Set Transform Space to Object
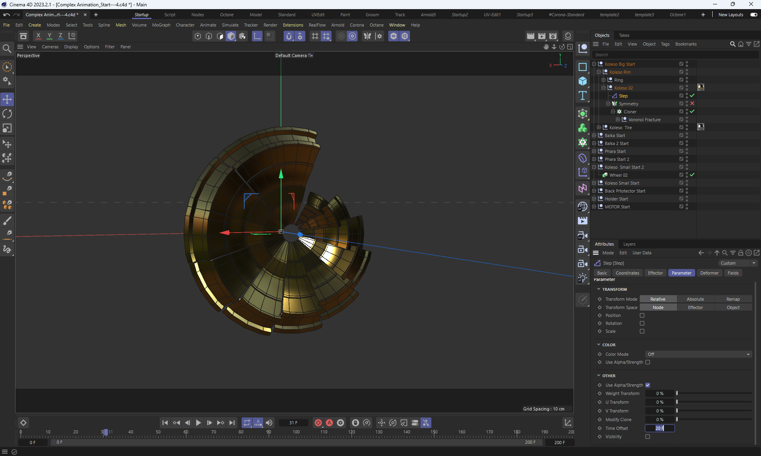This screenshot has height=456, width=761. tap(733, 307)
